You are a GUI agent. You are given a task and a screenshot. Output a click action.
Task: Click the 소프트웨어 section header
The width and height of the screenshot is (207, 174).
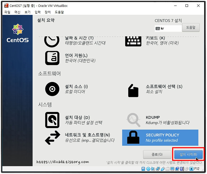coord(49,73)
